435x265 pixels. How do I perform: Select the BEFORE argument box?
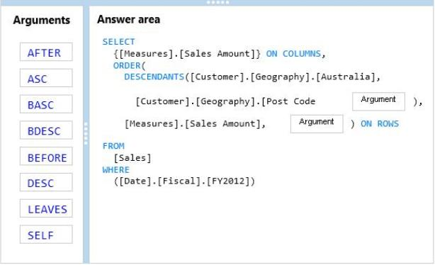click(x=46, y=156)
